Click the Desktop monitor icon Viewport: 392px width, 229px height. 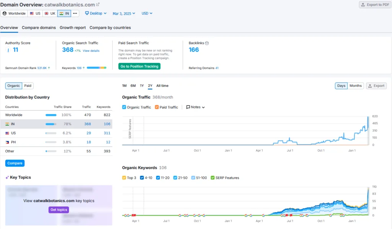(87, 13)
